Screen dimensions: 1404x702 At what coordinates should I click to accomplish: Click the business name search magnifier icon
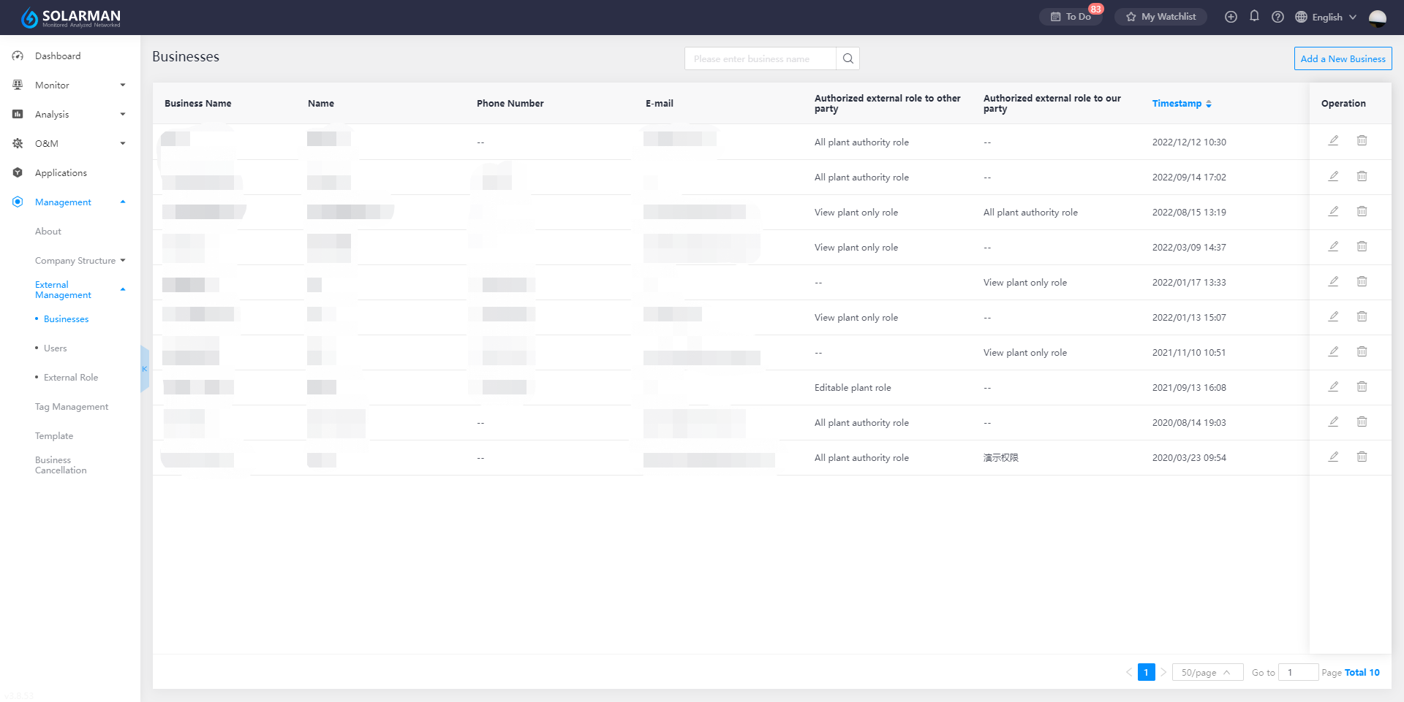point(848,58)
